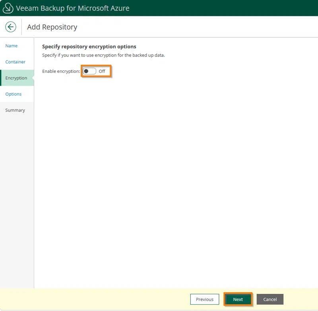Click the "Specify repository encryption options" heading
Viewport: 318px width, 311px height.
coord(89,47)
